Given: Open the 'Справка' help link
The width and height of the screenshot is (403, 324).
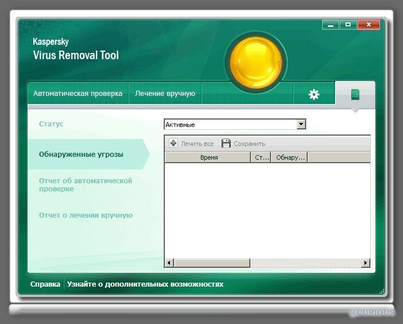Looking at the screenshot, I should [45, 284].
